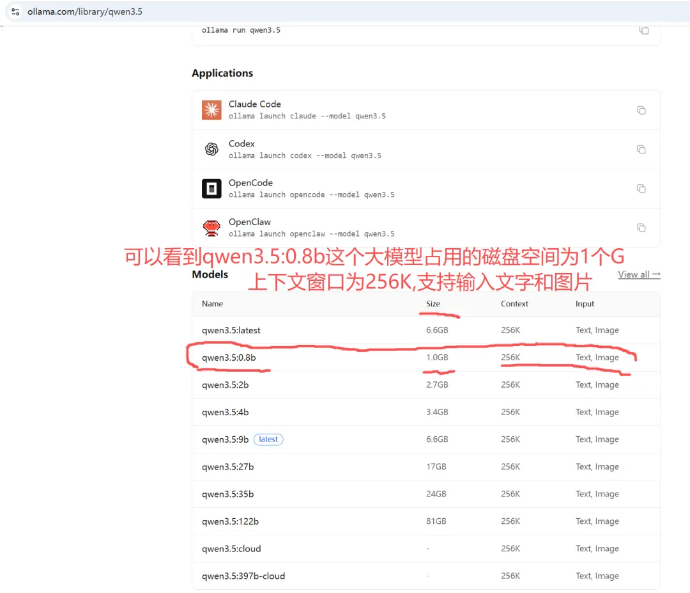
Task: Click the Codex knot logo
Action: (x=211, y=149)
